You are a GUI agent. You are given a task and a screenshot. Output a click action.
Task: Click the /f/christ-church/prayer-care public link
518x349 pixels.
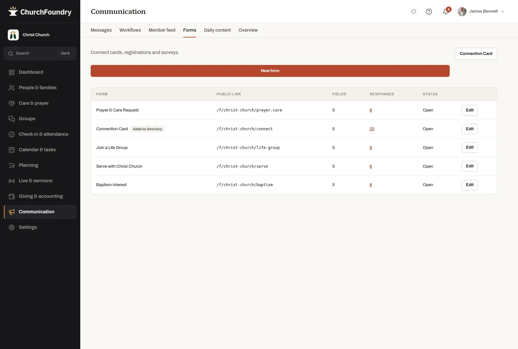249,110
